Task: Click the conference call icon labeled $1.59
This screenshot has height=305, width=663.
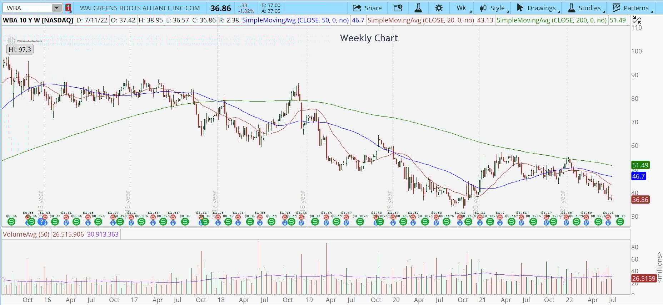Action: pos(586,217)
